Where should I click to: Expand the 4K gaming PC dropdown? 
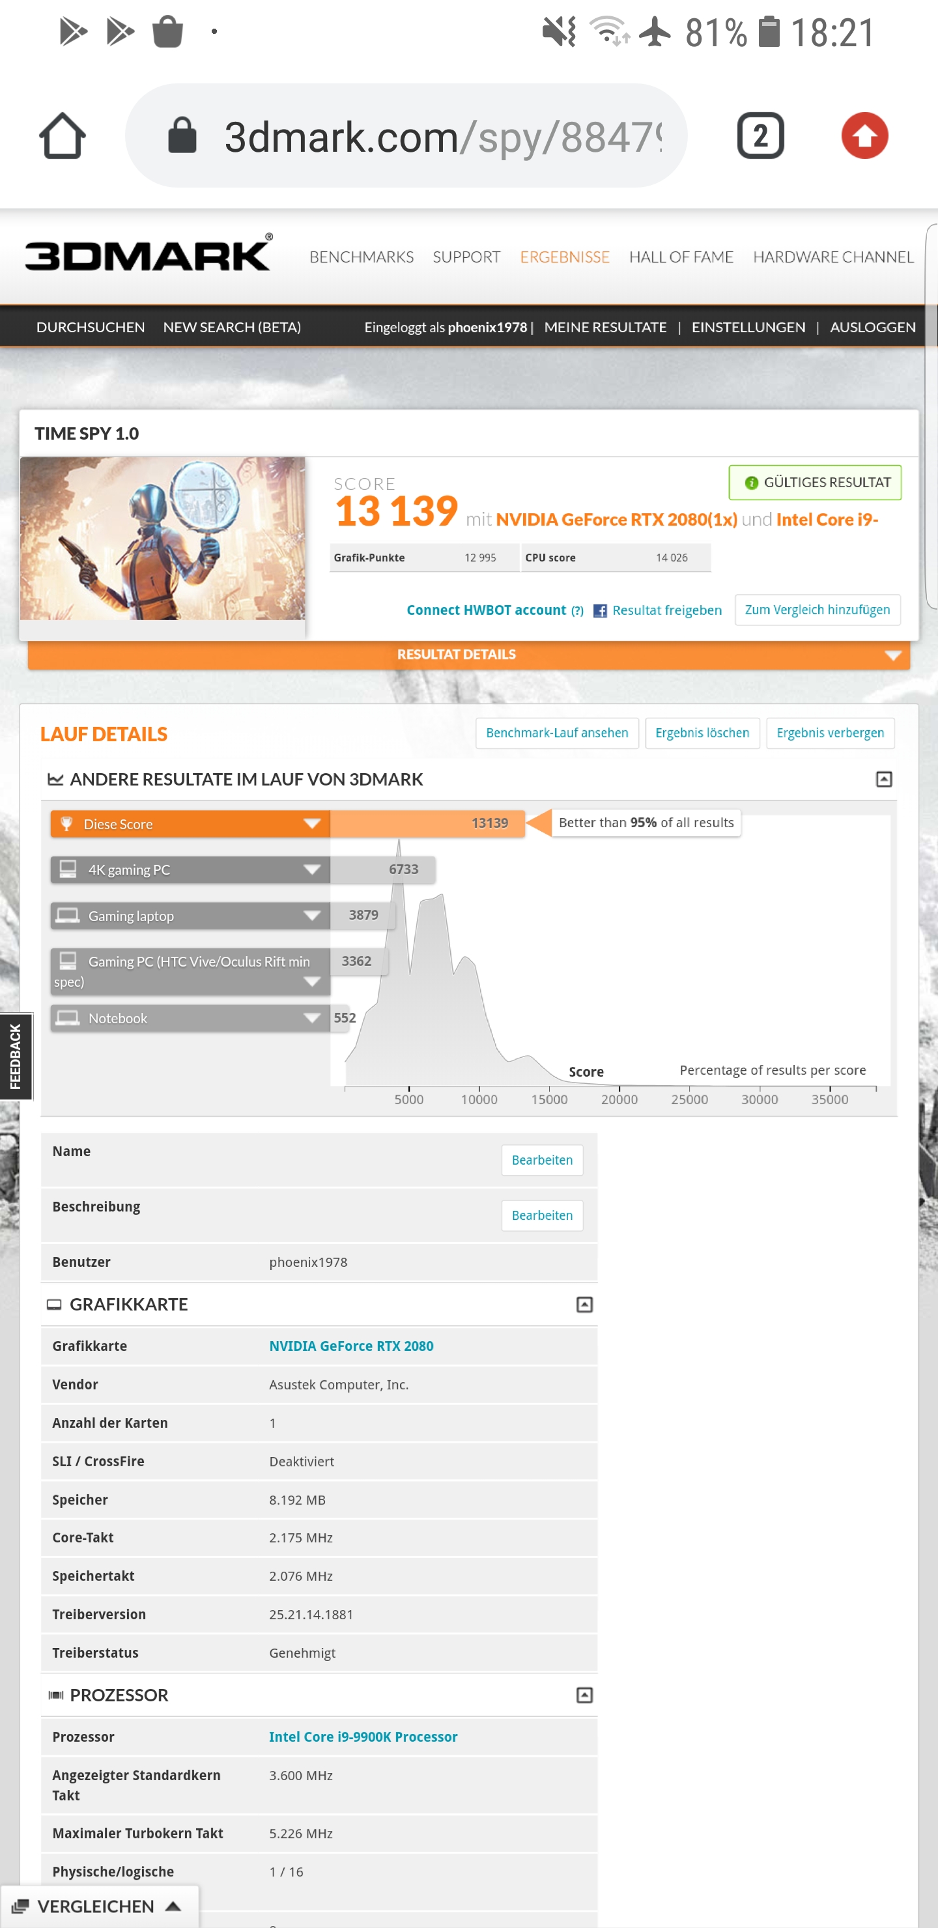[x=312, y=870]
